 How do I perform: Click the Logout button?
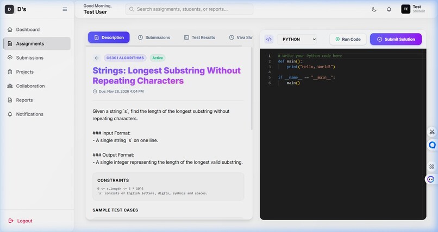[x=21, y=221]
